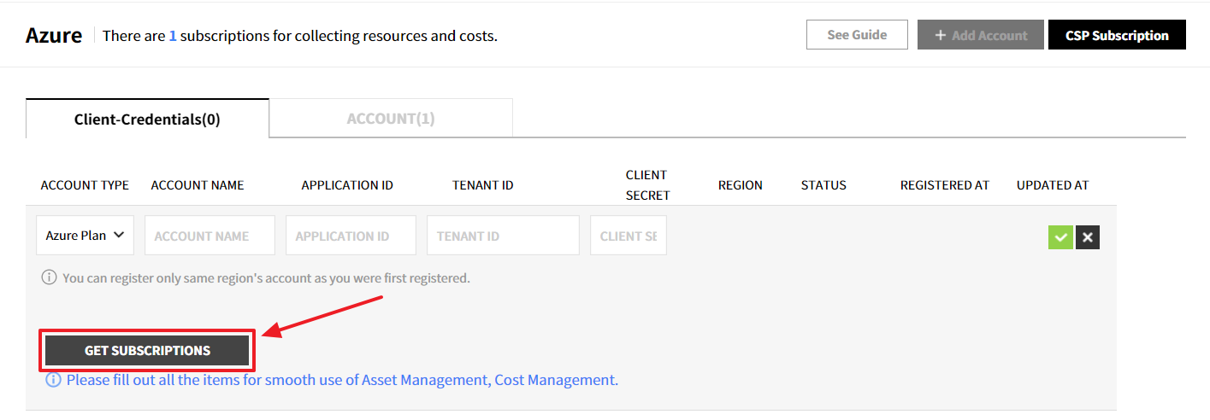
Task: Open the Azure Plan account type dropdown
Action: point(85,236)
